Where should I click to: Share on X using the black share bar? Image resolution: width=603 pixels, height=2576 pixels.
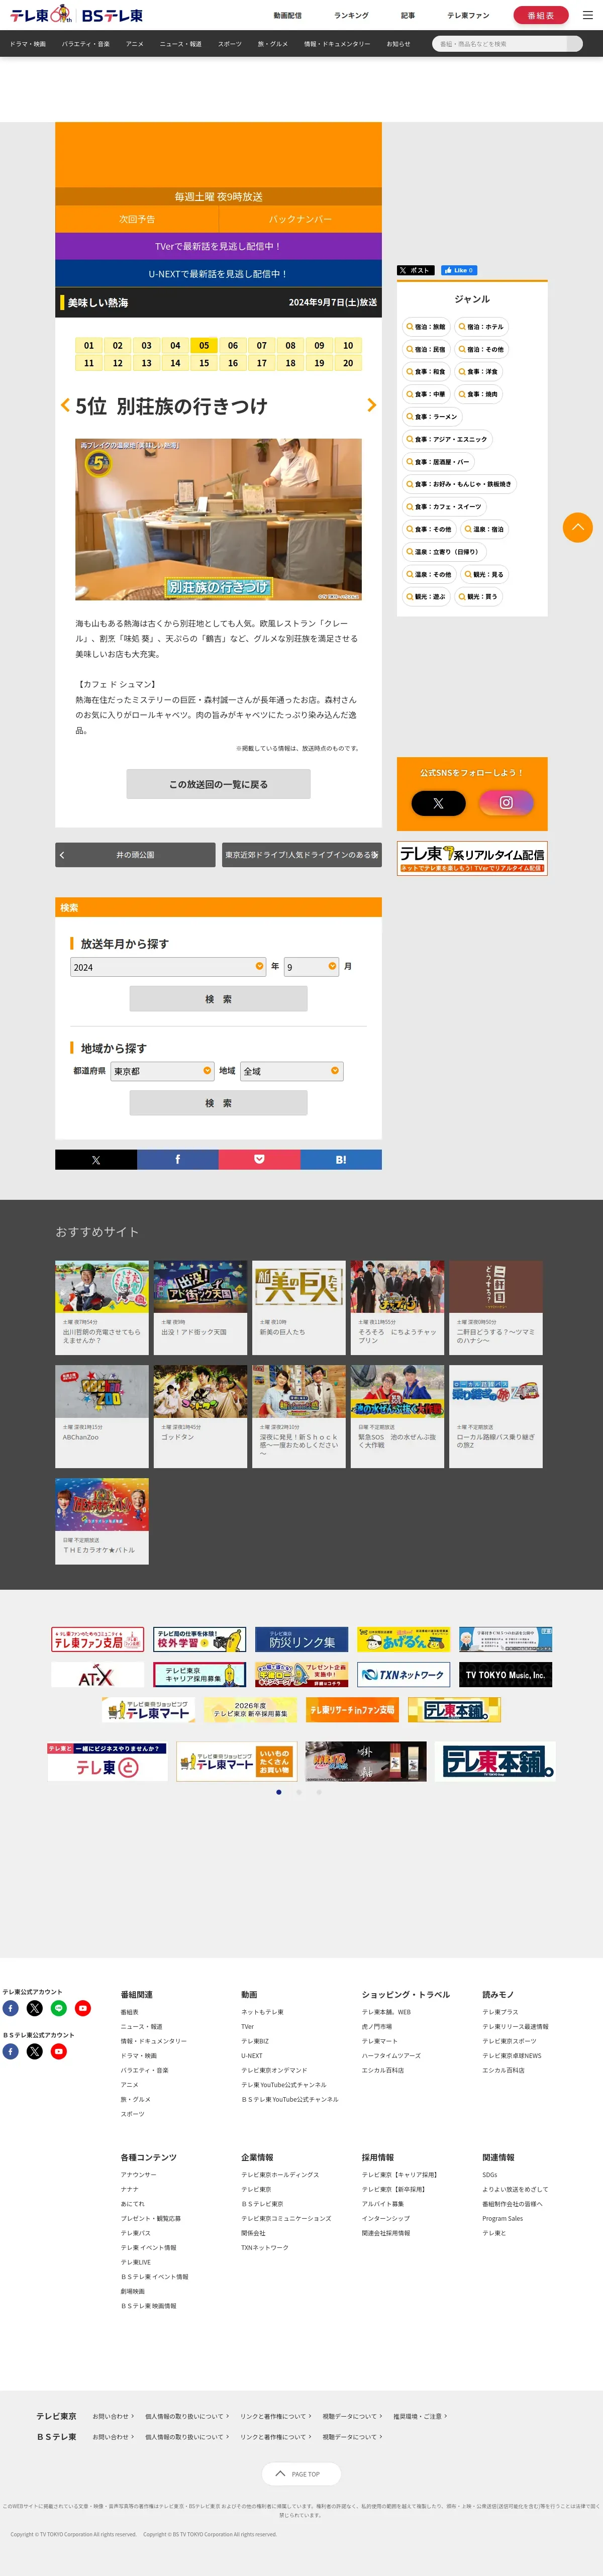(96, 1159)
